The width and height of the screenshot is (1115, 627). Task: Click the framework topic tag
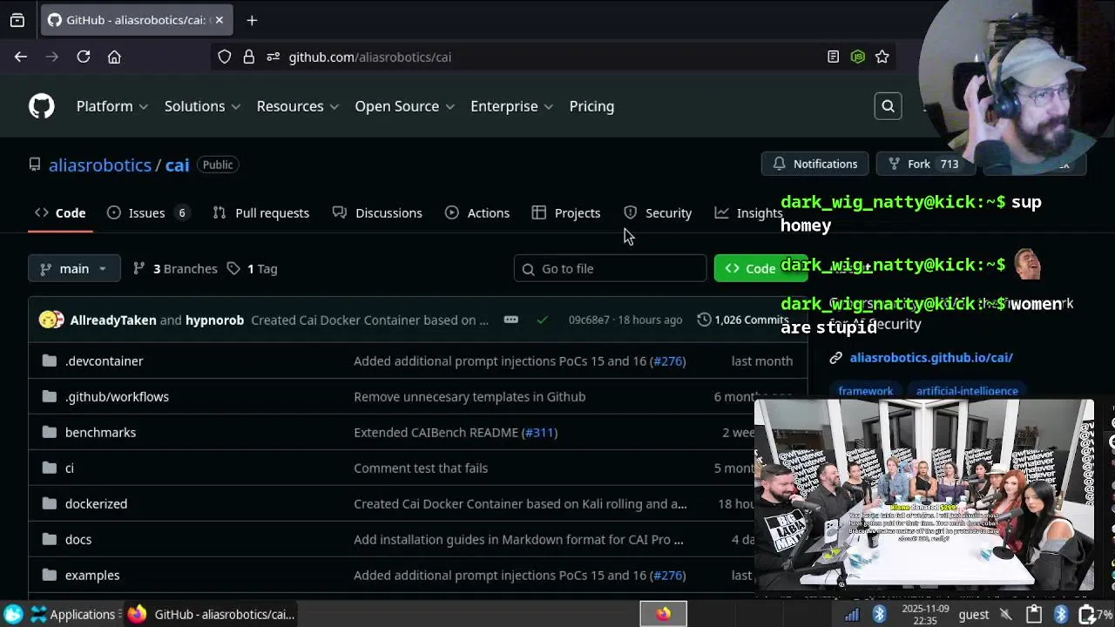865,391
